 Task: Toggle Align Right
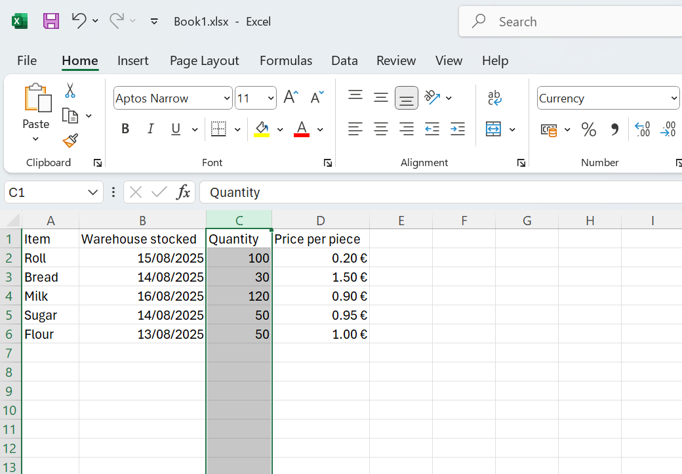click(x=407, y=129)
